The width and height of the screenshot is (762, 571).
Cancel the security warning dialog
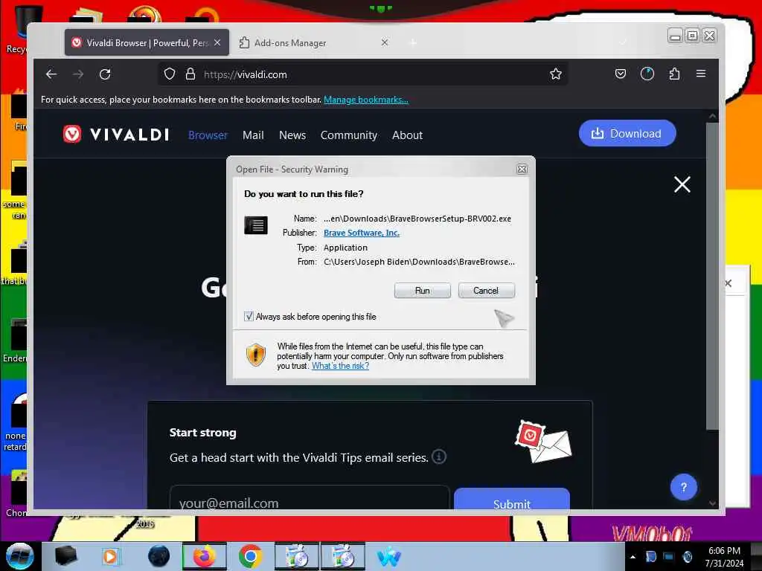pyautogui.click(x=486, y=291)
